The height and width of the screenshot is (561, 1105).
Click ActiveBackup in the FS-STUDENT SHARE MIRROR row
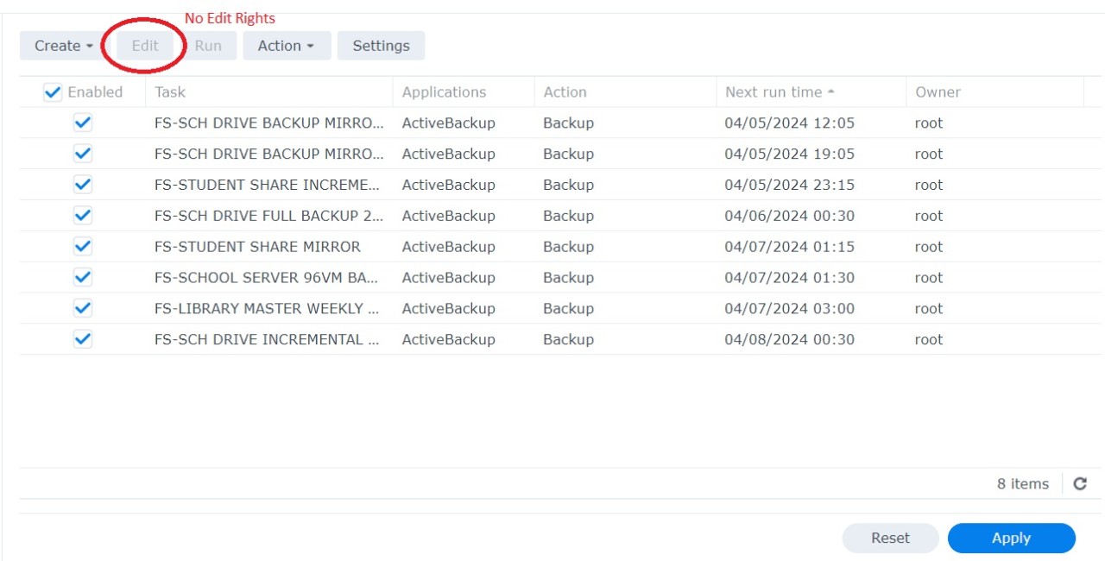tap(449, 247)
